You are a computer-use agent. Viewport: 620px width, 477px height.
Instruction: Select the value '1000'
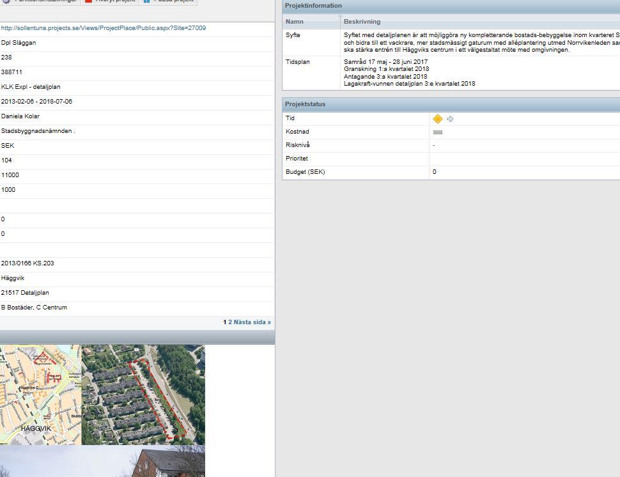tap(8, 190)
